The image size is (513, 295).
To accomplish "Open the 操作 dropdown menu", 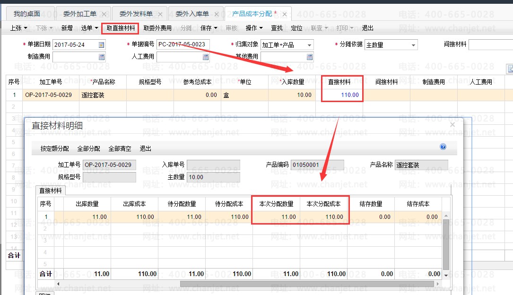I will (x=254, y=28).
